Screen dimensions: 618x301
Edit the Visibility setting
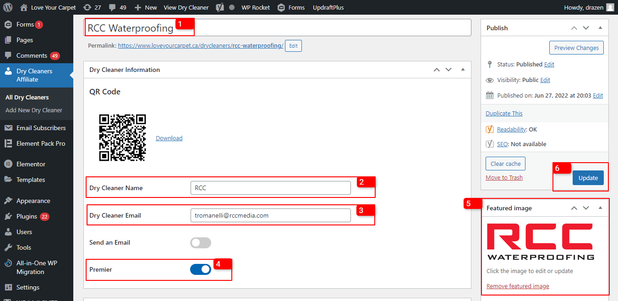(x=545, y=80)
